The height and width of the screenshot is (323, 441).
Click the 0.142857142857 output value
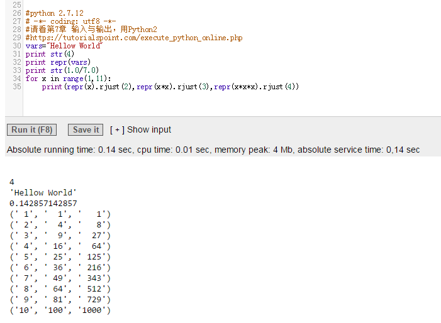43,204
